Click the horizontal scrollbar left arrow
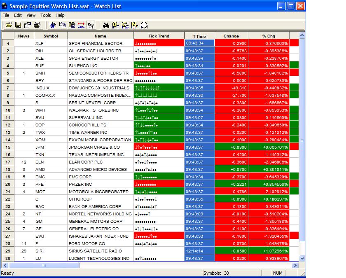The height and width of the screenshot is (278, 346). (x=5, y=265)
